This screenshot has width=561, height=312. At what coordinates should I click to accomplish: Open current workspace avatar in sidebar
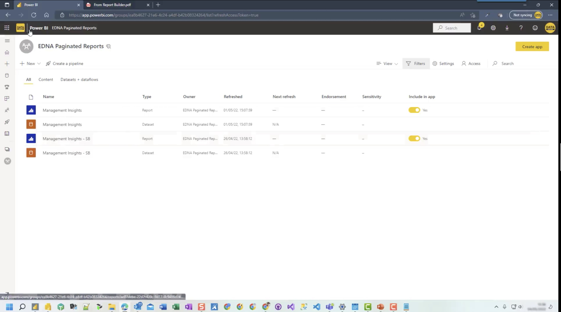pos(7,161)
